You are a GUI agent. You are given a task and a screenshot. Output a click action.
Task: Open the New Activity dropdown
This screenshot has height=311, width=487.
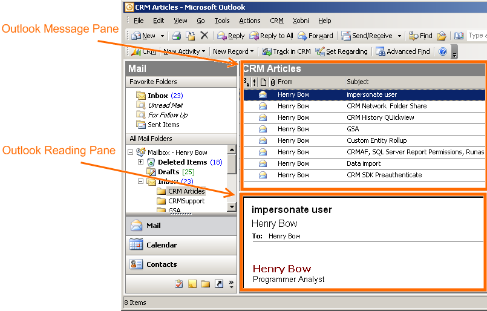pyautogui.click(x=185, y=51)
